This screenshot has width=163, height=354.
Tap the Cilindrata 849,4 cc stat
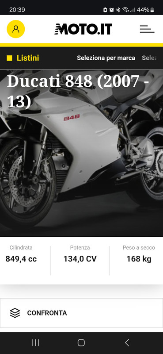coord(21,254)
